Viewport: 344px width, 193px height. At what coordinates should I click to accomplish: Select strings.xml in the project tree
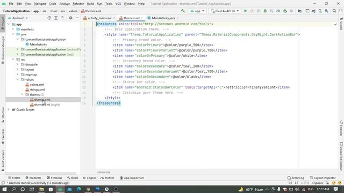(x=37, y=90)
